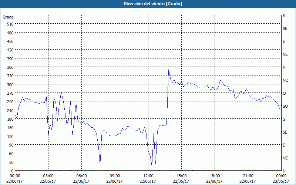Click the 120 degree axis label
The image size is (296, 185).
[10, 137]
